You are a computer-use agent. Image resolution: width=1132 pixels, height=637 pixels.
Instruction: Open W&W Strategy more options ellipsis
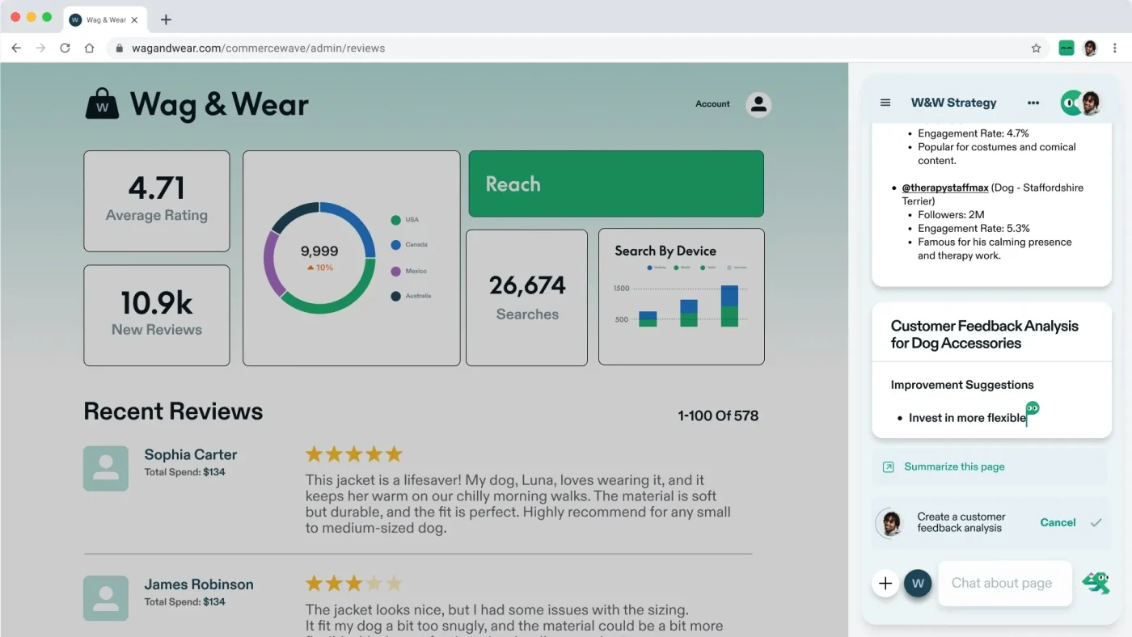[x=1033, y=103]
